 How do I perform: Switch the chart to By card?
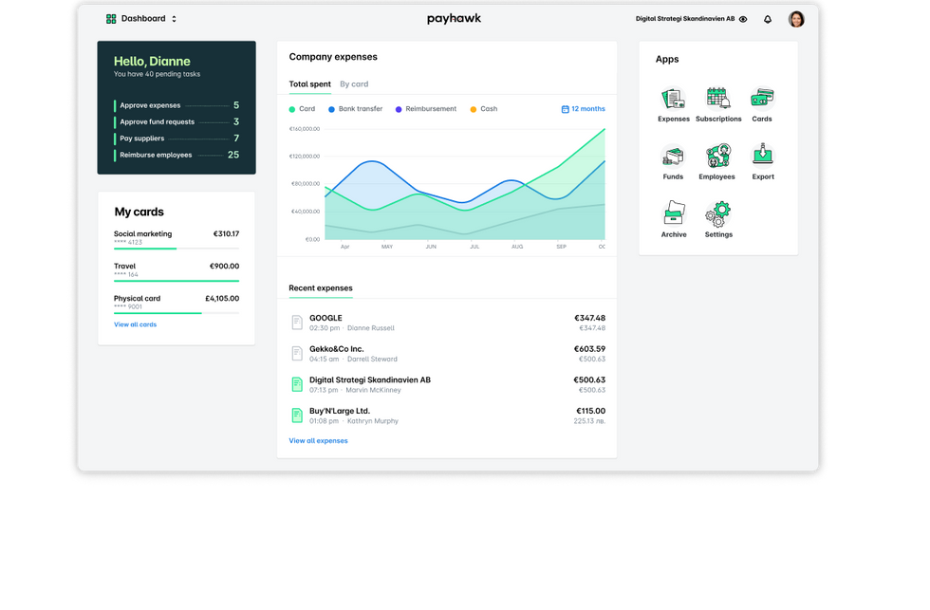[355, 83]
